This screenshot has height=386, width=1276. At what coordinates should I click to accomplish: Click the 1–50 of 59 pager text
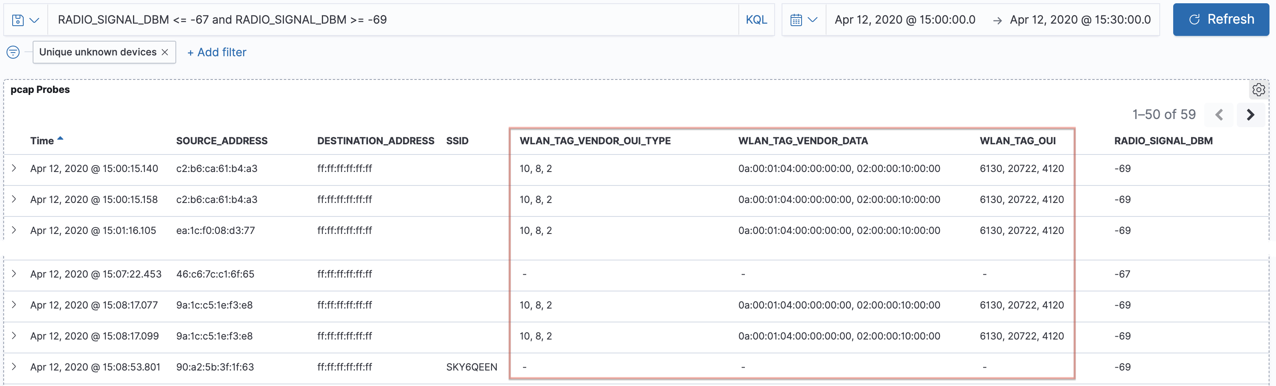(1163, 115)
